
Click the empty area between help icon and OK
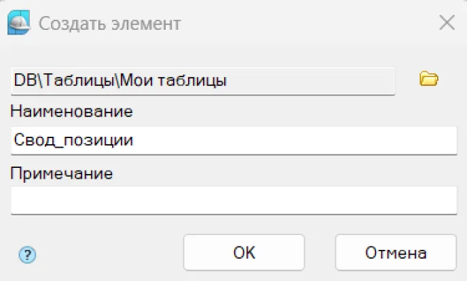pos(109,255)
